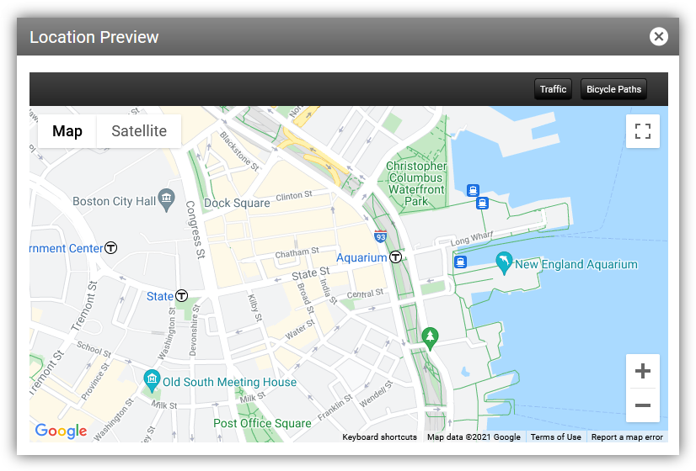This screenshot has height=471, width=696.
Task: Click the Dock Square label
Action: (237, 203)
